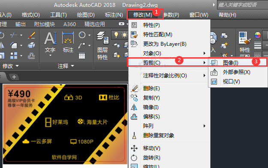Screen dimensions: 268x168
Task: Select 删除(E) menu entry
Action: [x=169, y=88]
